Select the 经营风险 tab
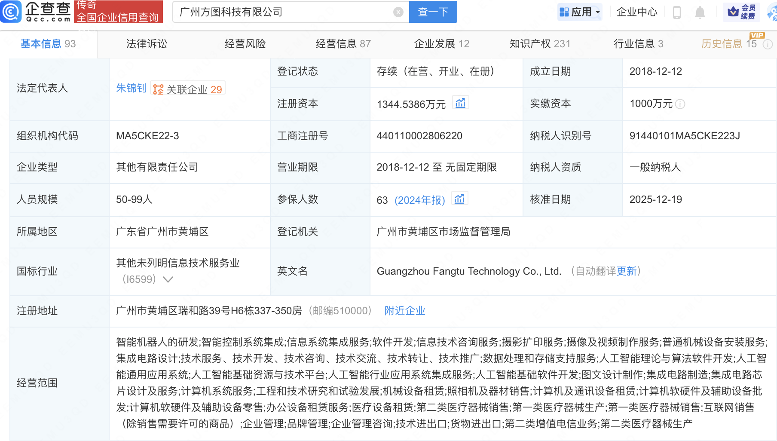The width and height of the screenshot is (777, 441). (245, 44)
